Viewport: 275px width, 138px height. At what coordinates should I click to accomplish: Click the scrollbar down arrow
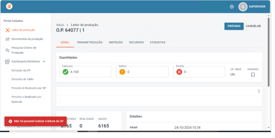pos(268,128)
